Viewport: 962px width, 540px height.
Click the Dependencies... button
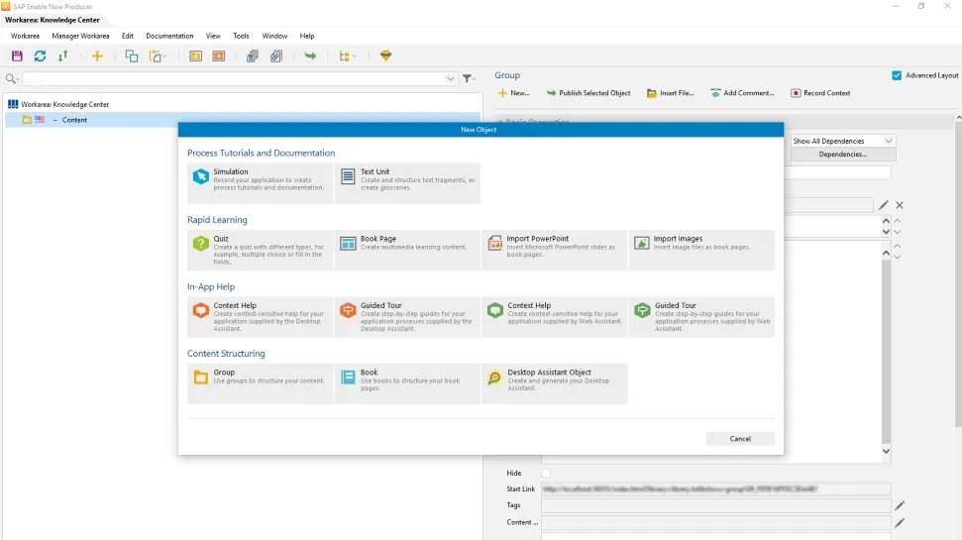[842, 154]
